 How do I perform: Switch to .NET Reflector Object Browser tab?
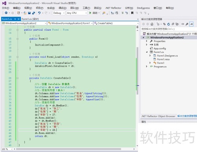click(158, 116)
